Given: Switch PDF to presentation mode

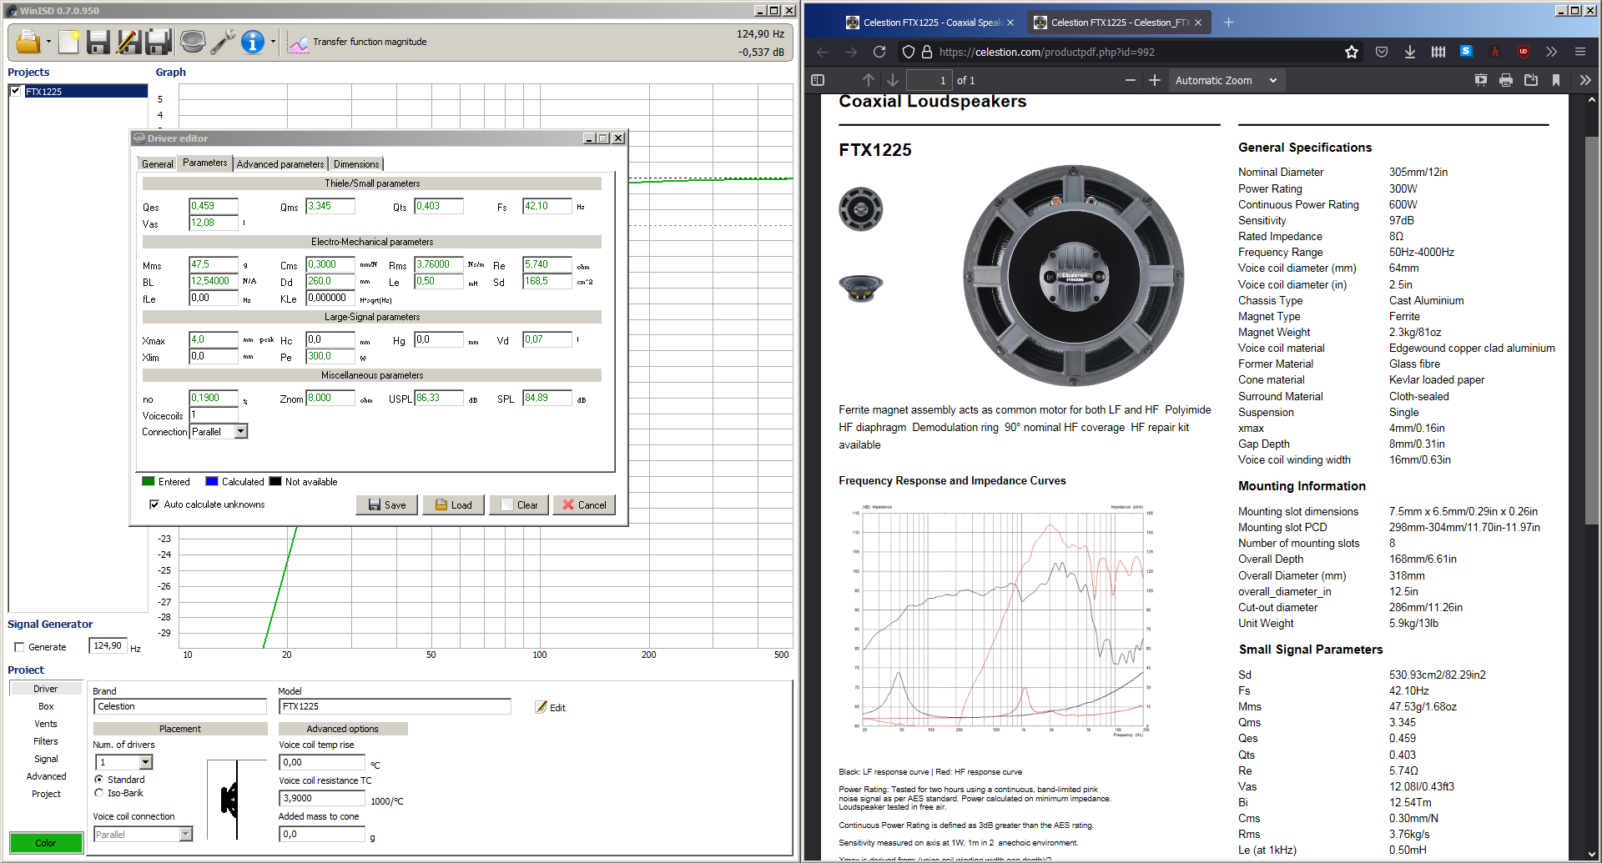Looking at the screenshot, I should 1481,80.
